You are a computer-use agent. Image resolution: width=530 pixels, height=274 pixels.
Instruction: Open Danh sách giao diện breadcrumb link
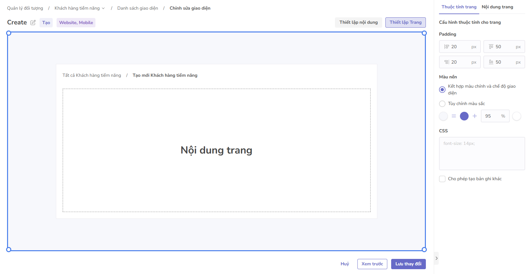138,8
